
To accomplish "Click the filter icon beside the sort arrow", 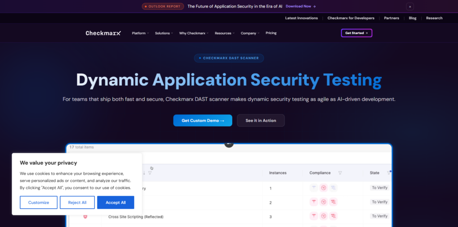I will [x=150, y=173].
